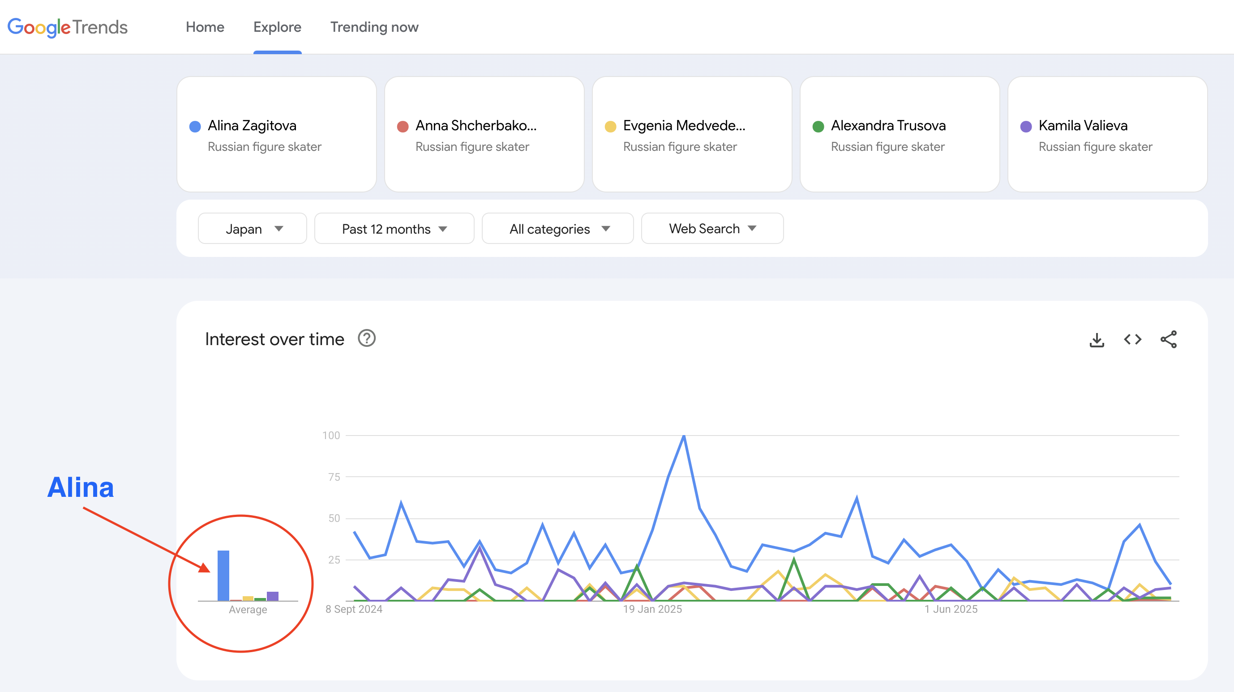
Task: Open the Past 12 months time range dropdown
Action: click(394, 228)
